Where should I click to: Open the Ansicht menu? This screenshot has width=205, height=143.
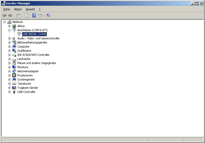click(x=30, y=9)
